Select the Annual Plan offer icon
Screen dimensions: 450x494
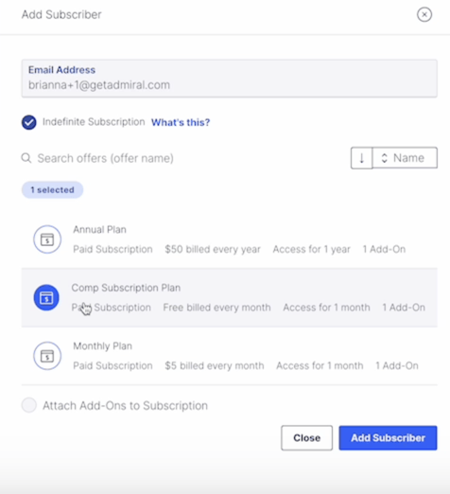point(47,239)
